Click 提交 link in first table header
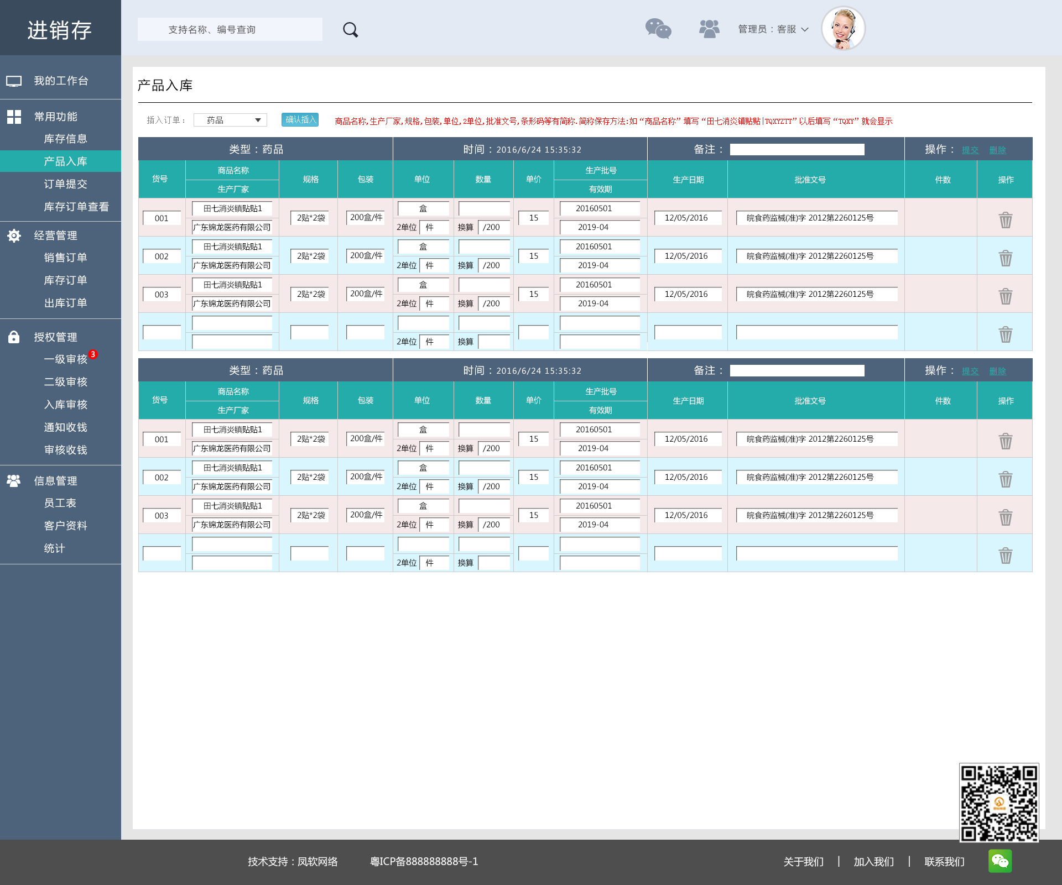The height and width of the screenshot is (885, 1062). (x=970, y=150)
